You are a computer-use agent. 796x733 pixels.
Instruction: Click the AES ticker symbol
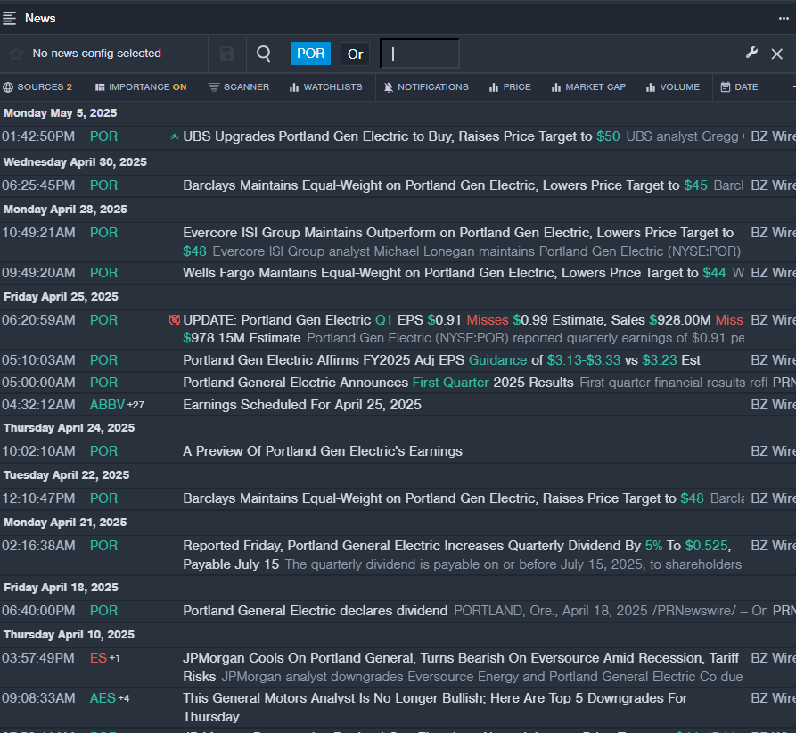point(103,698)
